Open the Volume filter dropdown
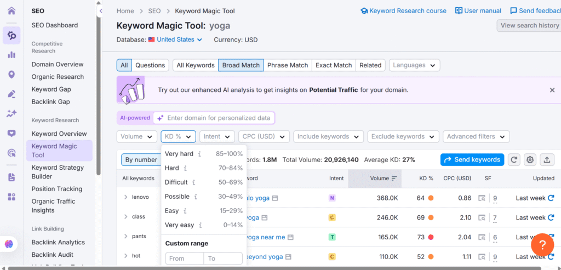This screenshot has width=561, height=270. [136, 136]
